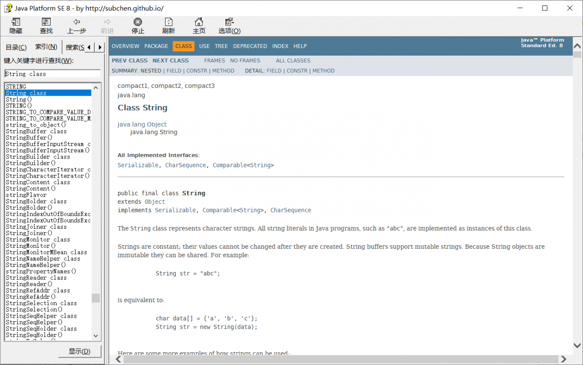Select 'StringJoiner class' in the index list

pos(36,227)
